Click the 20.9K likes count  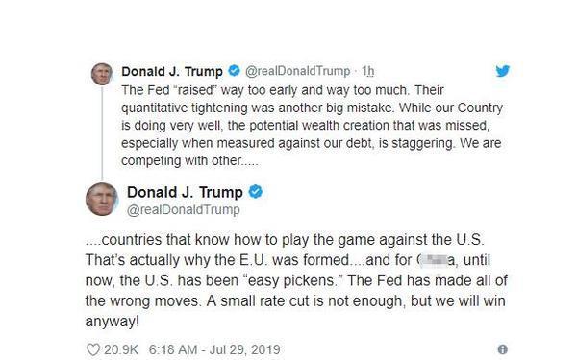coord(121,349)
